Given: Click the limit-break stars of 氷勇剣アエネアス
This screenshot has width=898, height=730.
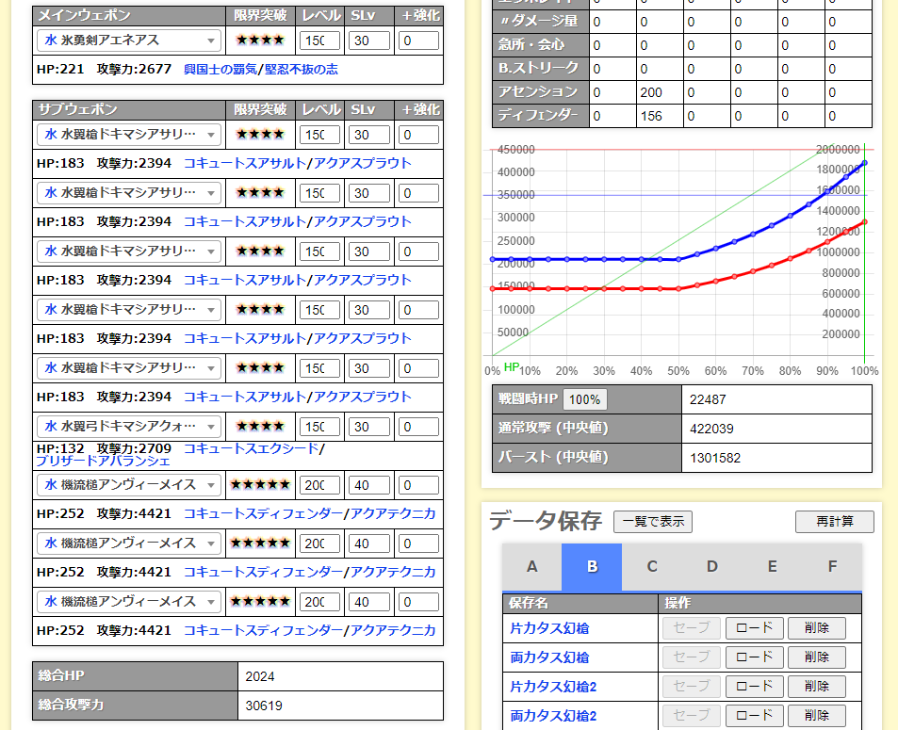Looking at the screenshot, I should [x=260, y=41].
